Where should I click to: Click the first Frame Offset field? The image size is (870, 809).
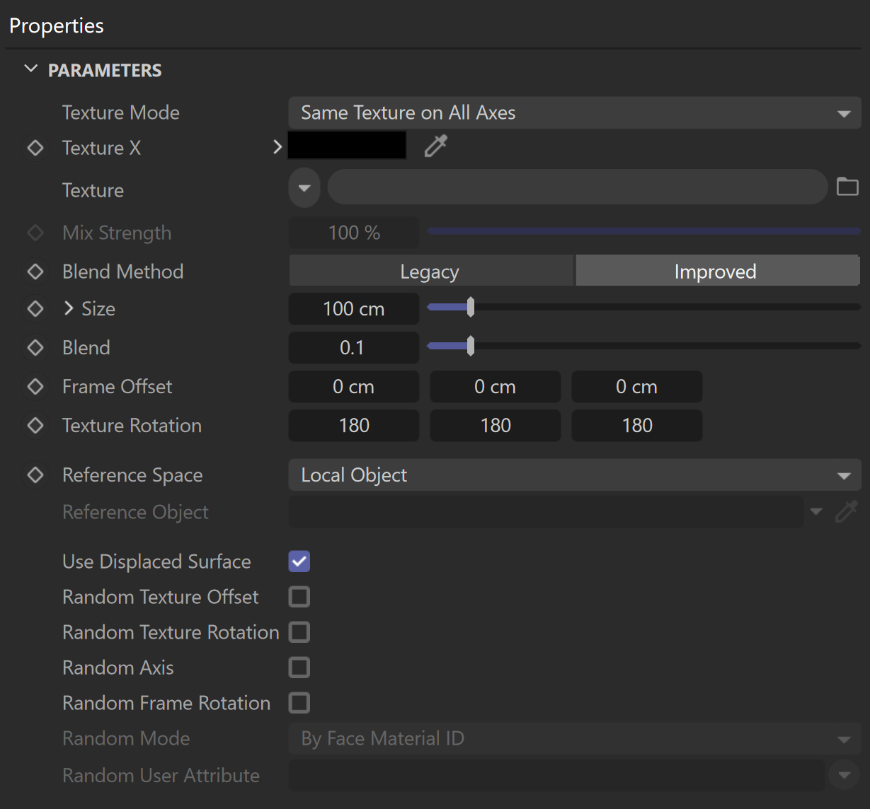click(354, 387)
